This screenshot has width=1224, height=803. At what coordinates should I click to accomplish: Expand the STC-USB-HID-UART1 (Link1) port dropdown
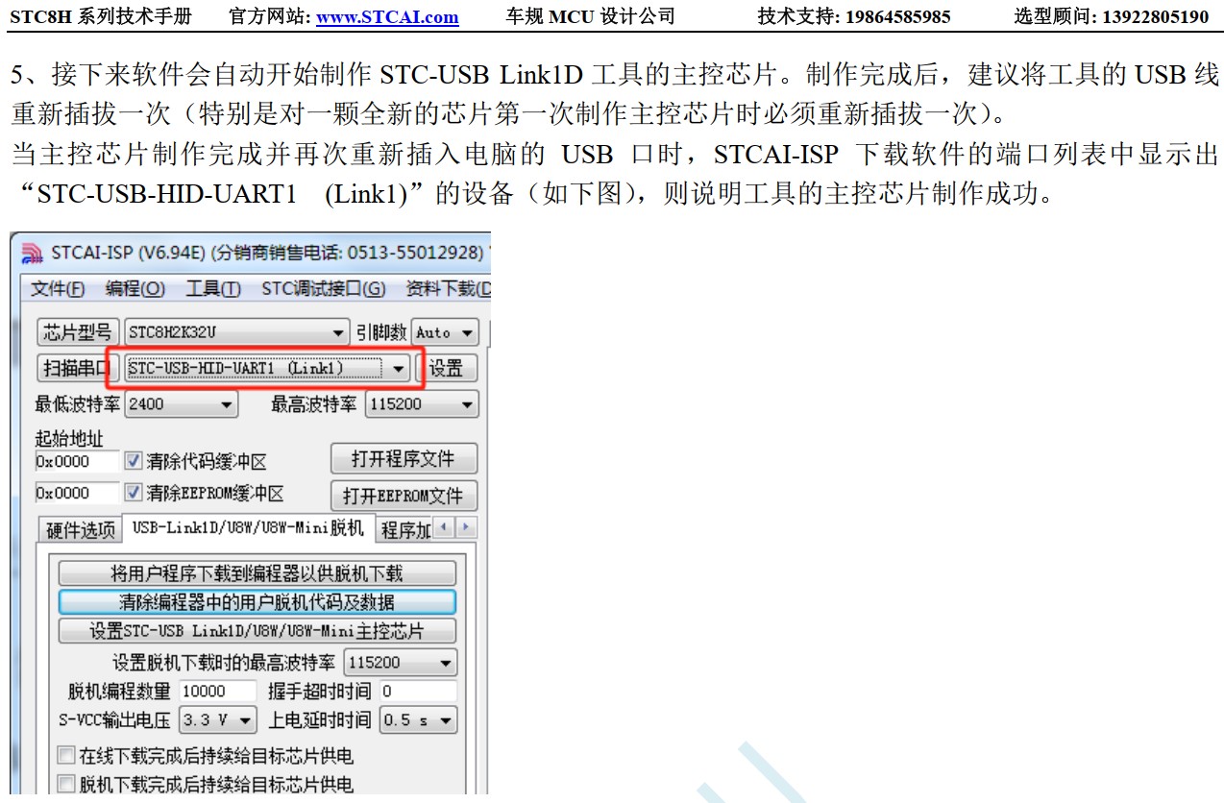point(397,369)
